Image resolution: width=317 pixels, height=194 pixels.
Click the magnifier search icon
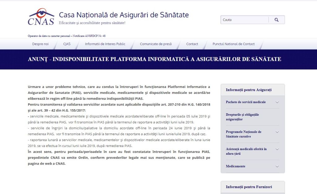276,19
